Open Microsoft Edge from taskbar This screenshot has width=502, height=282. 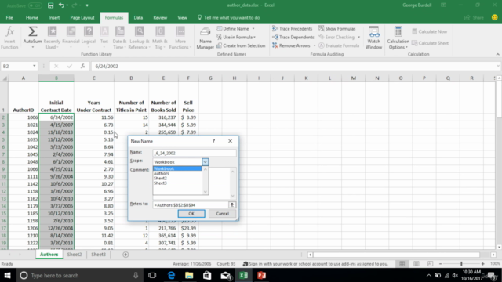click(171, 275)
